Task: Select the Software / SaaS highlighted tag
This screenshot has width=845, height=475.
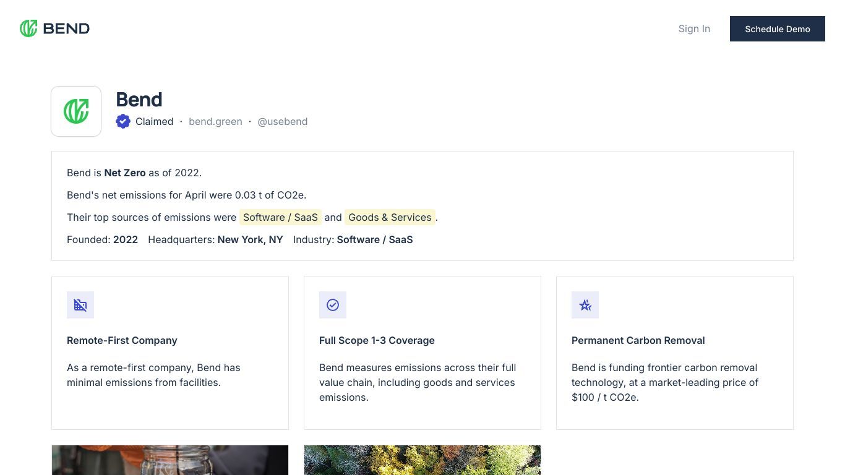Action: point(280,217)
